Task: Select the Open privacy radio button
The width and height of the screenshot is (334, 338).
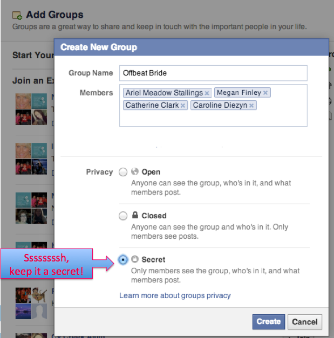Action: click(x=123, y=173)
